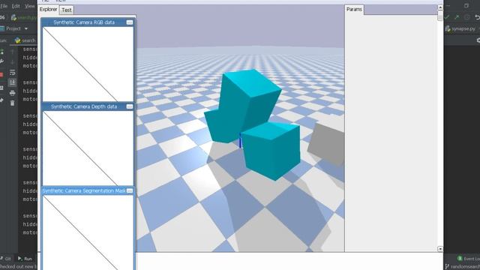Click the print icon in Run console
Viewport: 480px width, 270px height.
tap(12, 93)
